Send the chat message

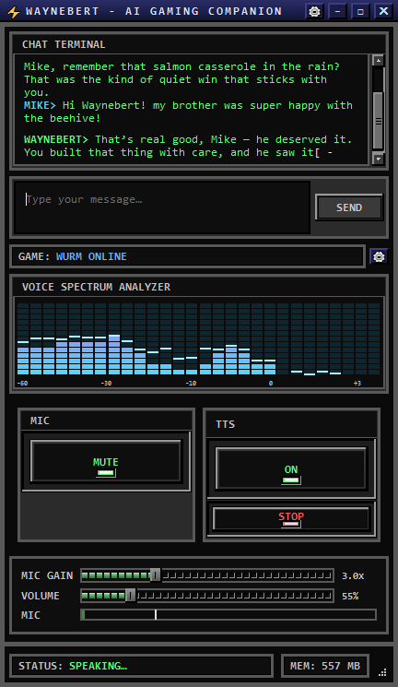tap(348, 207)
